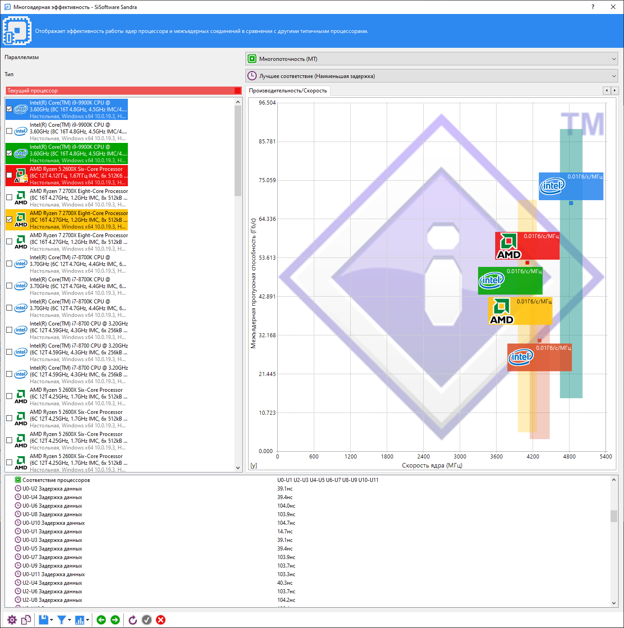Open the Многопоточность (MT) parallelism dropdown
This screenshot has height=628, width=624.
click(x=431, y=59)
